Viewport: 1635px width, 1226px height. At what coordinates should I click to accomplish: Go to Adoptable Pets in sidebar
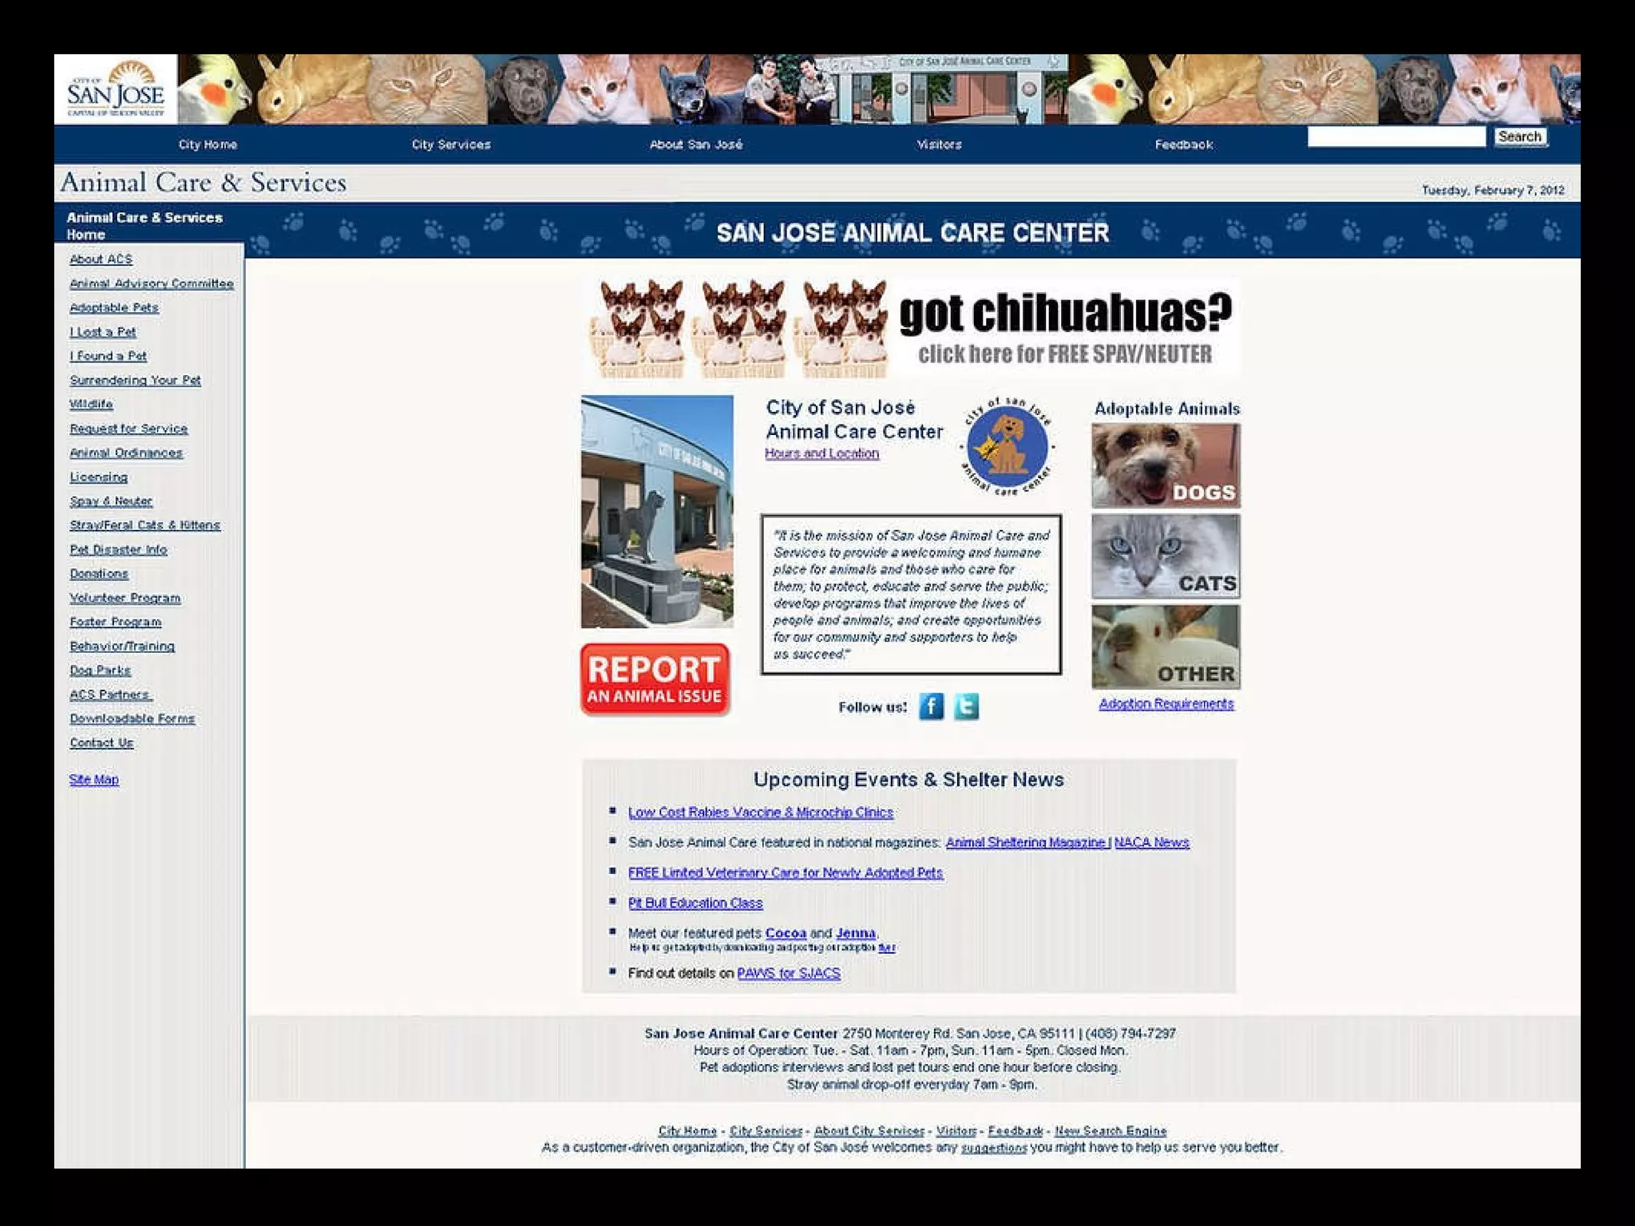click(114, 307)
